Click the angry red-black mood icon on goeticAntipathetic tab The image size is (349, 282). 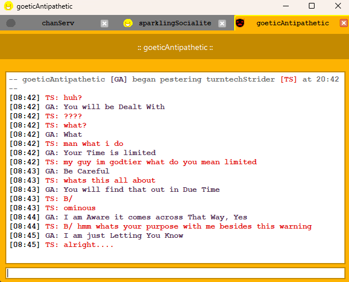pos(240,23)
